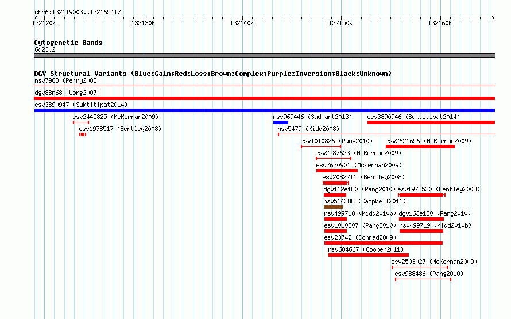Image resolution: width=511 pixels, height=319 pixels.
Task: Click the esv988486 (Pang2010) label
Action: tap(428, 274)
